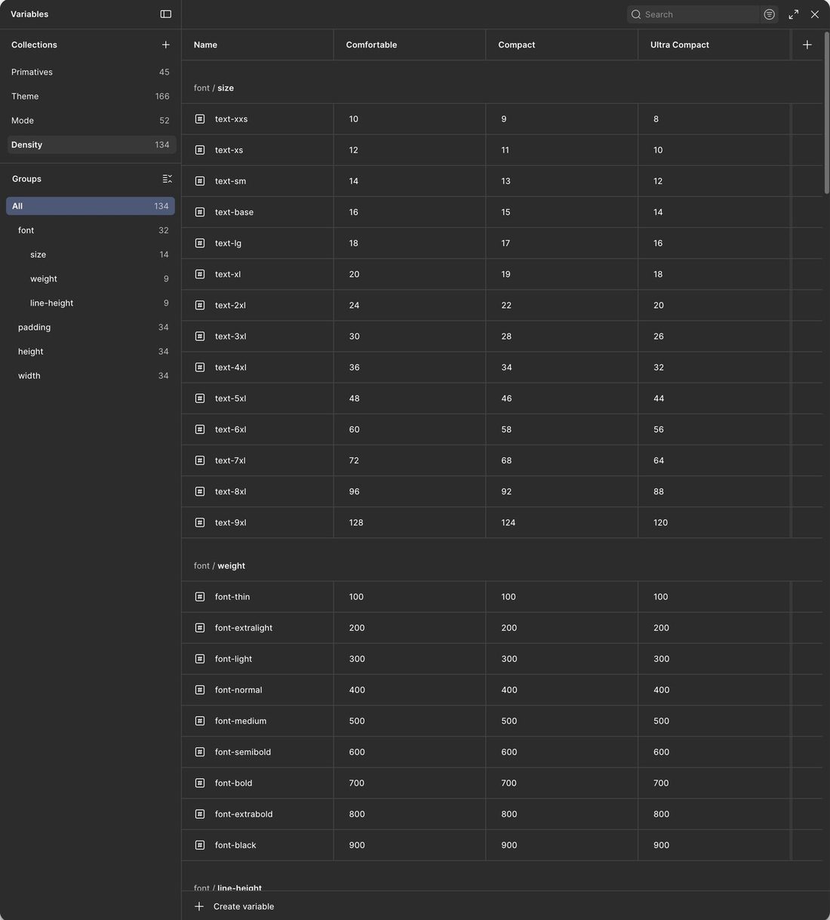Select the text-3xl variable name
The image size is (830, 920).
tap(230, 337)
